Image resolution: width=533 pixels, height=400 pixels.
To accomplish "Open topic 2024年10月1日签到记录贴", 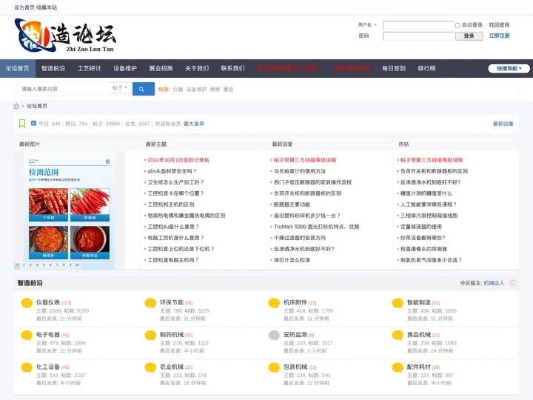I will [x=178, y=160].
